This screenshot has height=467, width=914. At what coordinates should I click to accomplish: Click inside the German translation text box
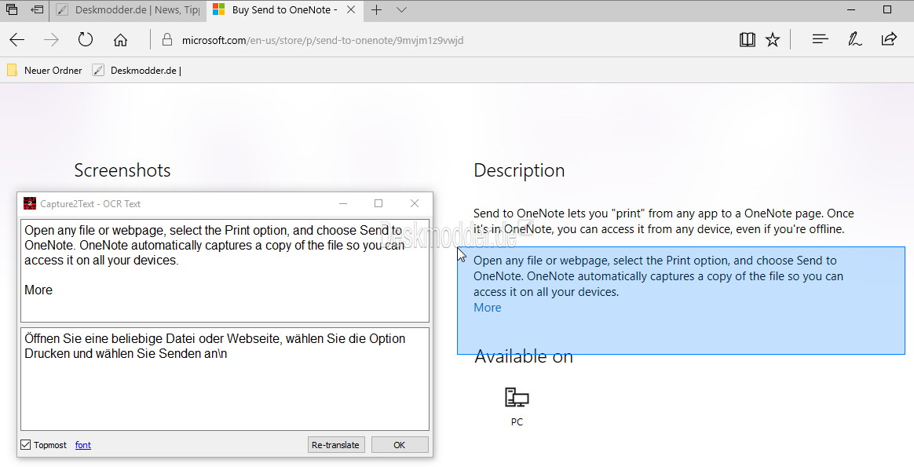tap(225, 379)
